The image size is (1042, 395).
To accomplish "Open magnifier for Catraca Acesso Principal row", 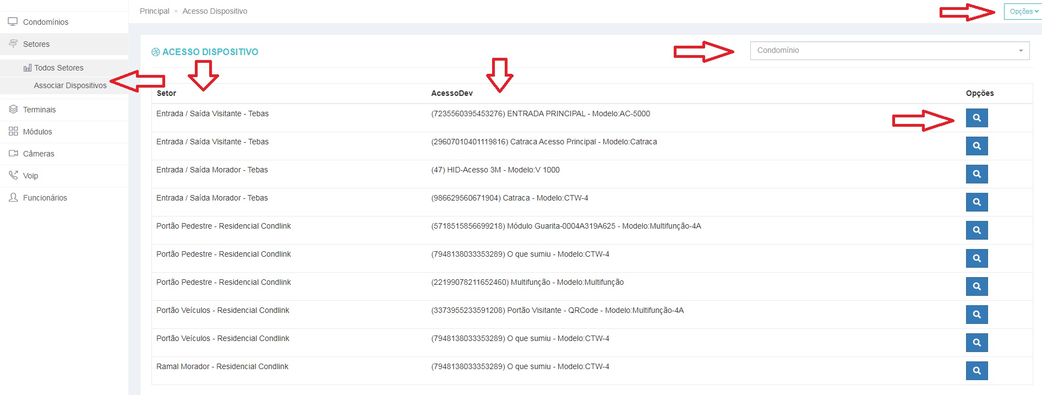I will pyautogui.click(x=976, y=146).
